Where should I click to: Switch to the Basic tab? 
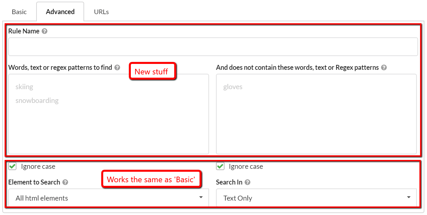(19, 12)
